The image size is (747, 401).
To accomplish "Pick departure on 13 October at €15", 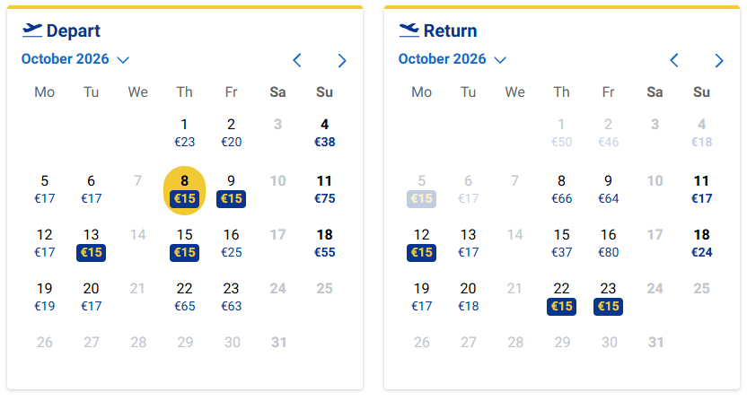I will click(x=91, y=244).
